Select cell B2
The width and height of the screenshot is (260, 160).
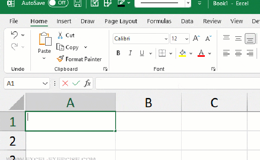pyautogui.click(x=148, y=141)
